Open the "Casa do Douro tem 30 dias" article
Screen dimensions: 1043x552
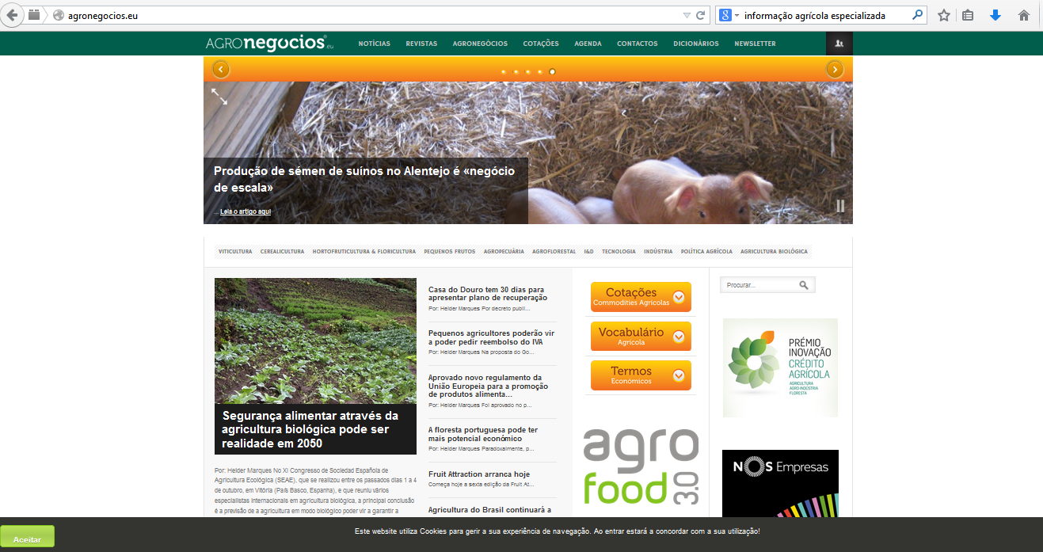pos(488,294)
